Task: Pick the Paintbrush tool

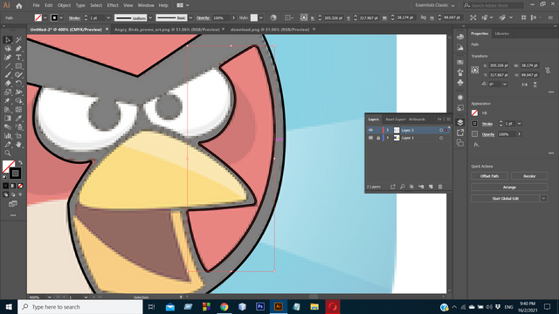Action: (x=8, y=75)
